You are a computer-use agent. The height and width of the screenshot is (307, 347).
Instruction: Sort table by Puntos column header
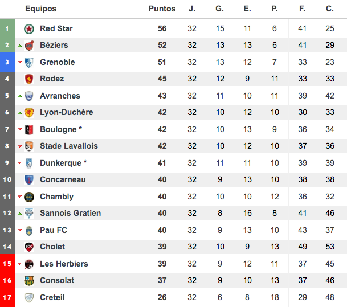tap(162, 9)
